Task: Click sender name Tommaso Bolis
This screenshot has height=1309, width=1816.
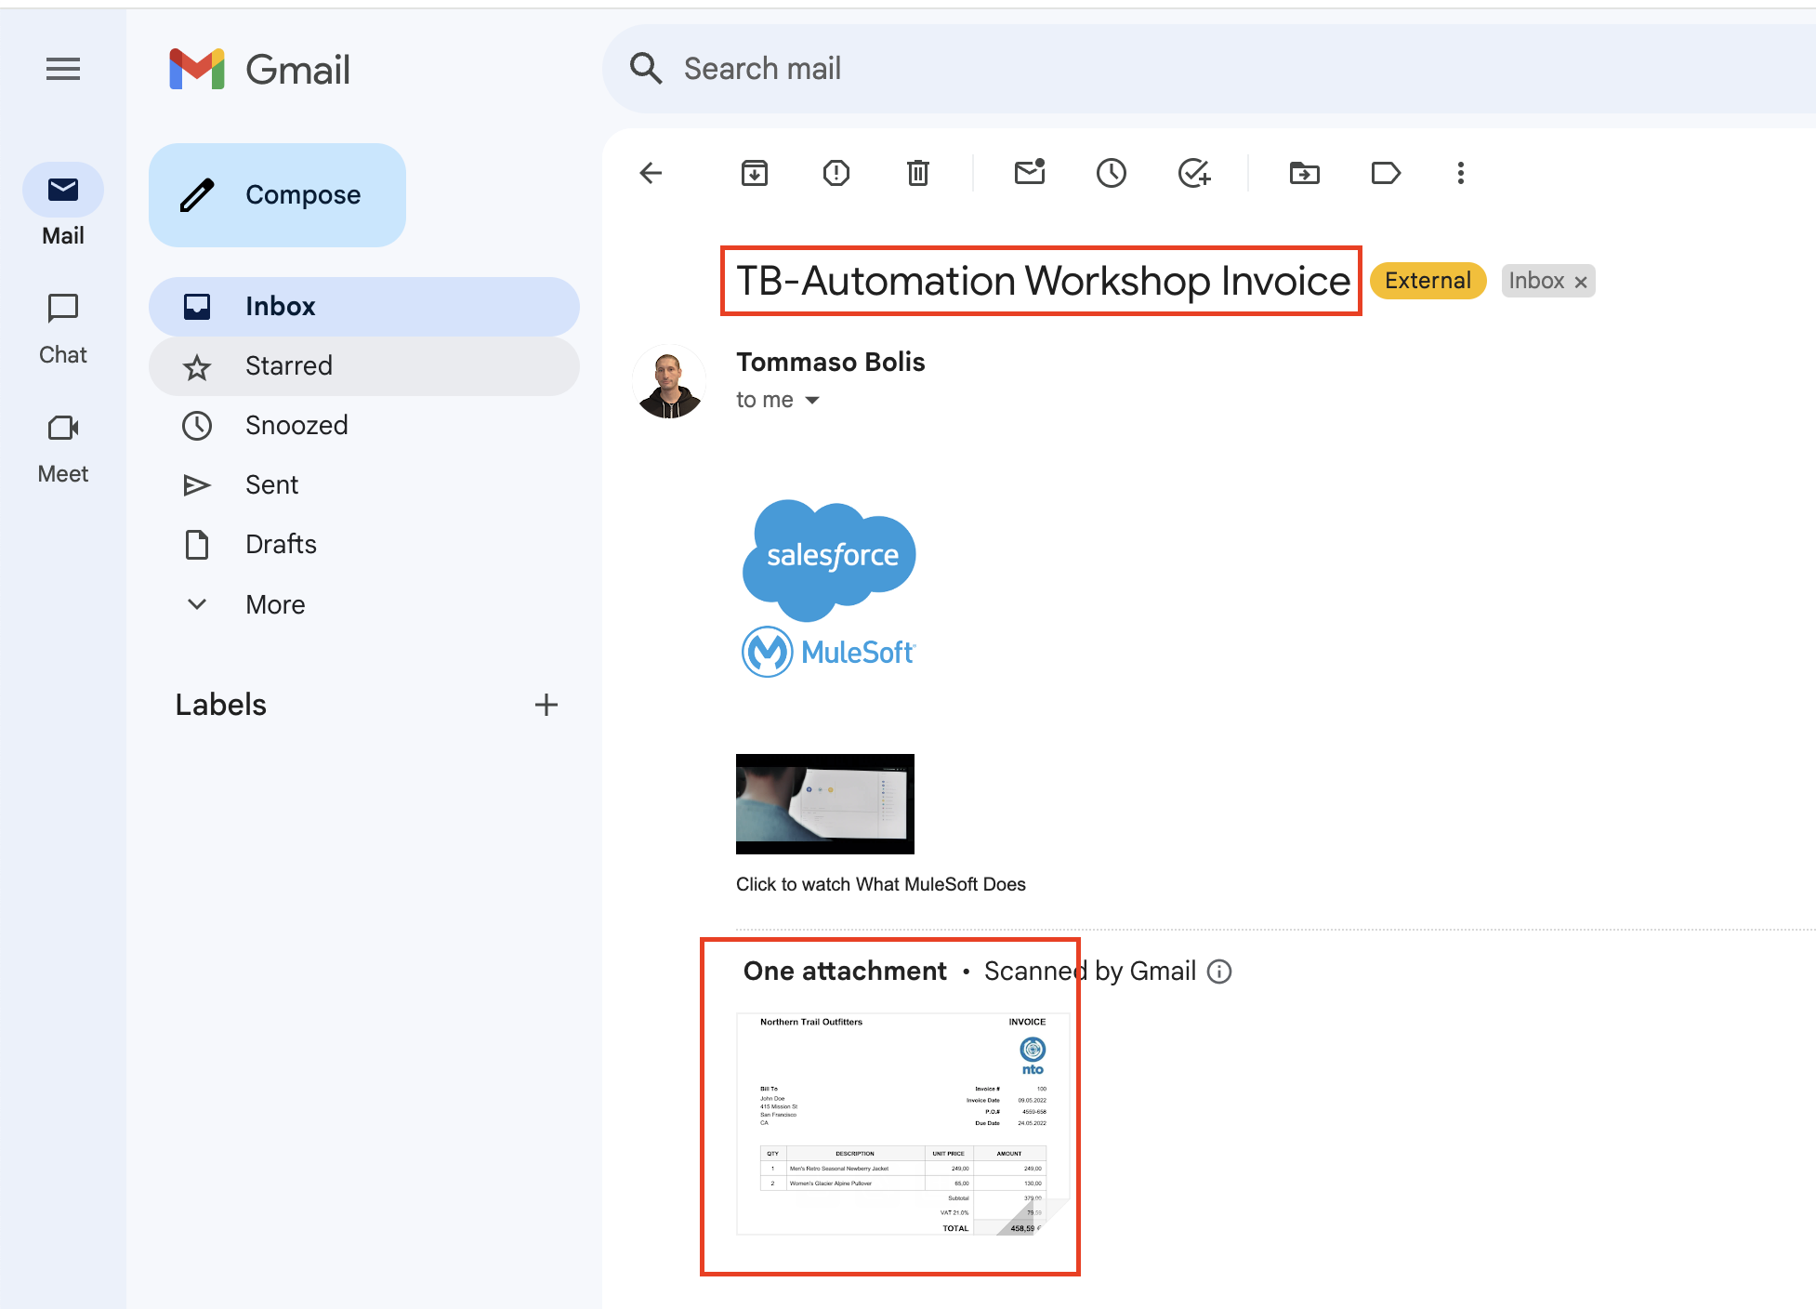Action: [x=831, y=362]
